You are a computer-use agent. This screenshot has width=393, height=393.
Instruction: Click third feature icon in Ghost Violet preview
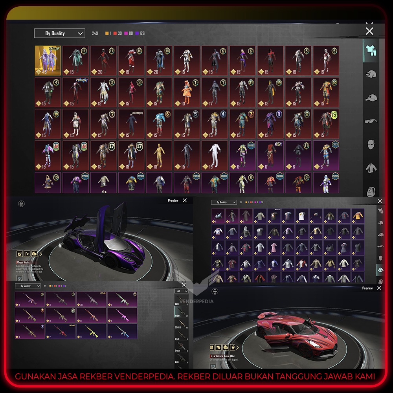34,253
